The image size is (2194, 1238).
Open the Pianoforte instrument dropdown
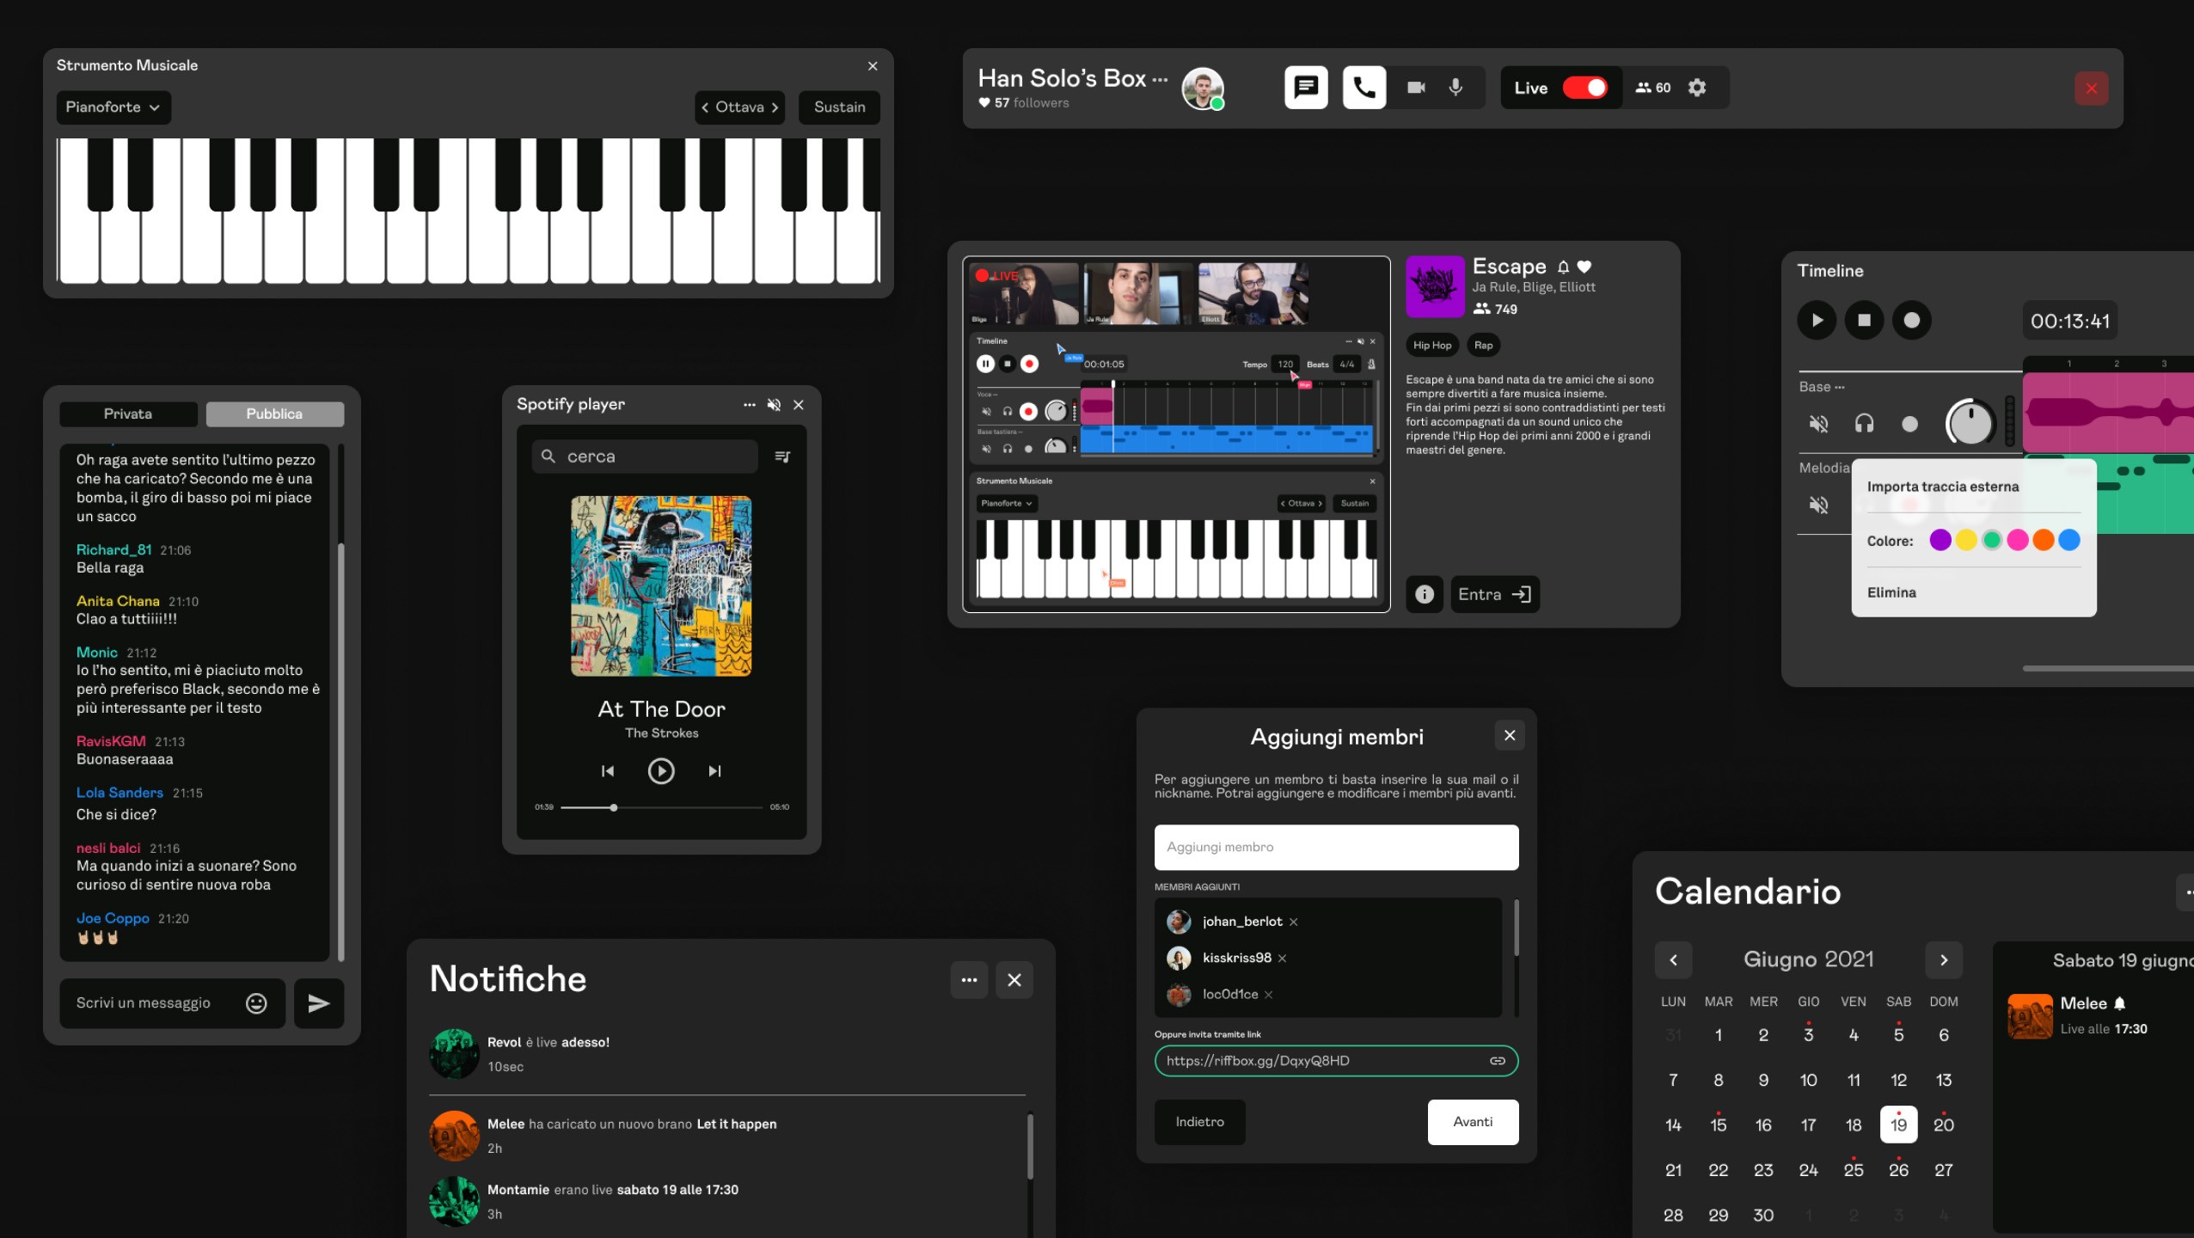113,107
